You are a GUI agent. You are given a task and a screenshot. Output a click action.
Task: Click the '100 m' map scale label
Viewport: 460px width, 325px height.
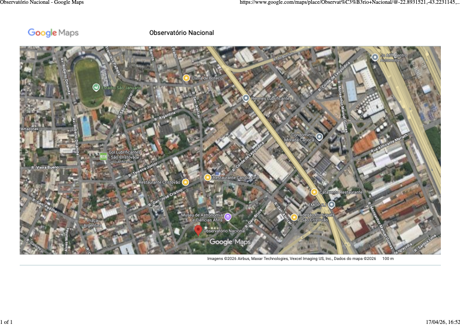click(x=388, y=259)
